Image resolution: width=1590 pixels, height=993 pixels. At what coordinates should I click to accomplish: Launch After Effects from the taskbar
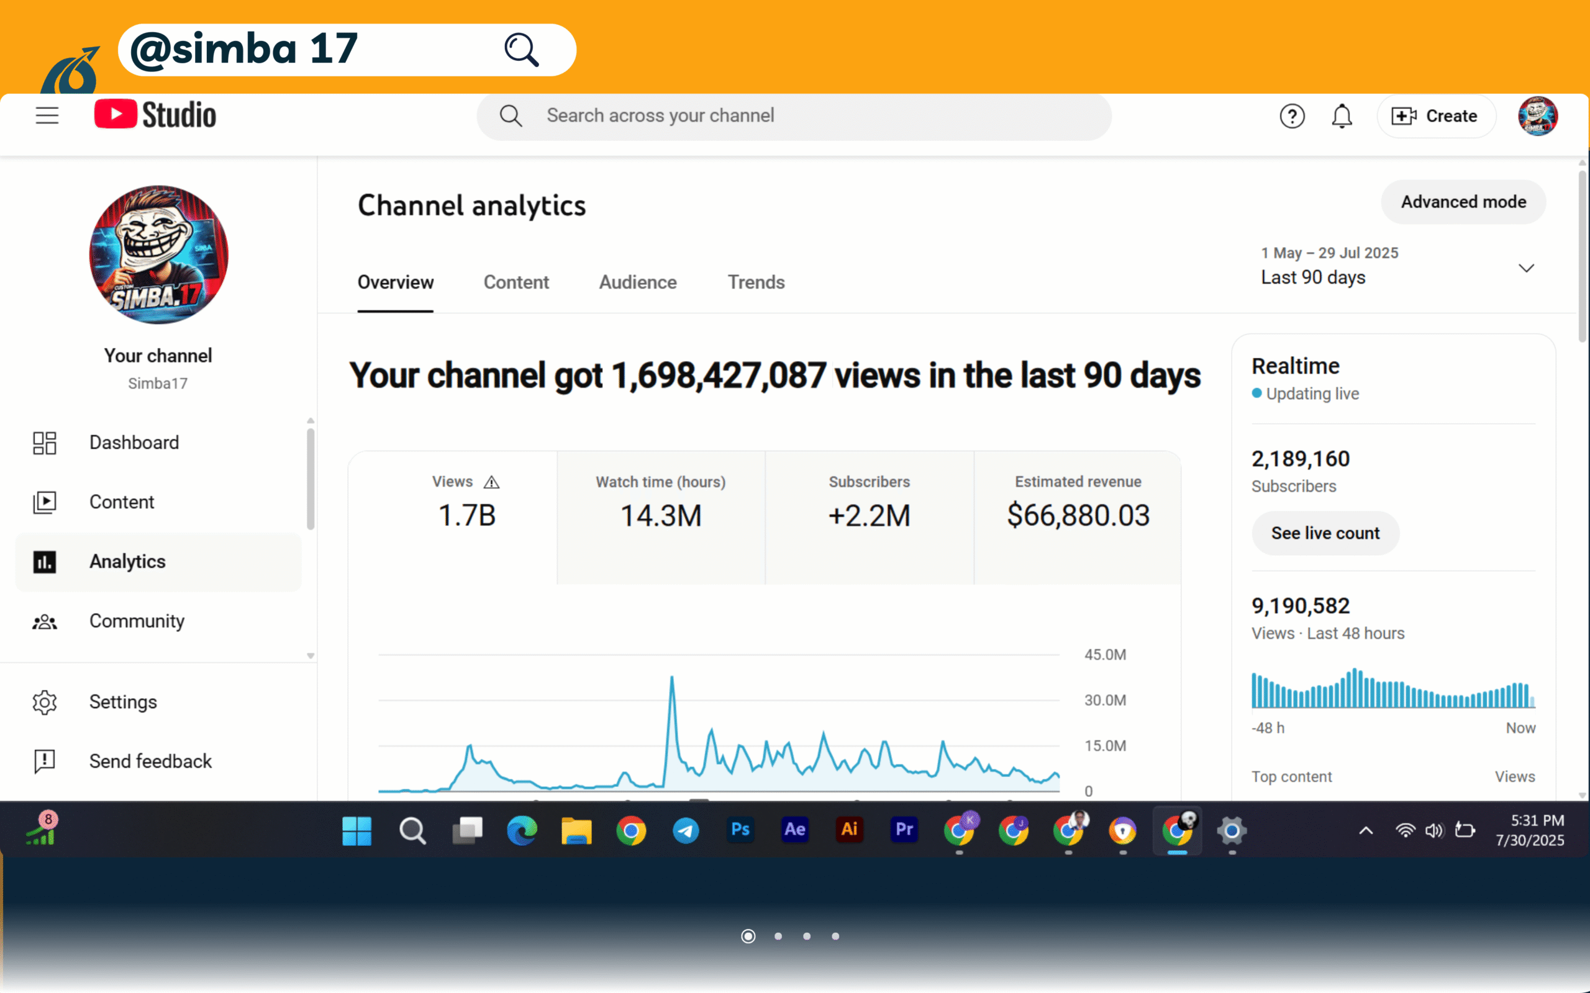coord(795,830)
